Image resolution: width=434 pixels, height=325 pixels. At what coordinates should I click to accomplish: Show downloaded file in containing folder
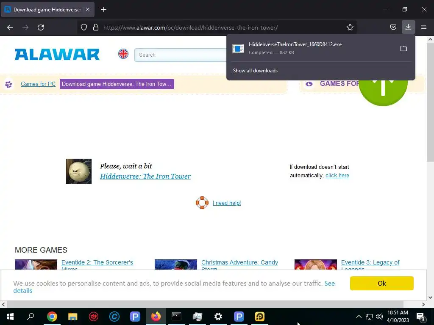pos(403,49)
